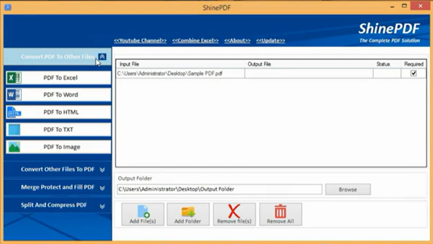Click the Output Folder path field
Image resolution: width=433 pixels, height=244 pixels.
(x=220, y=189)
